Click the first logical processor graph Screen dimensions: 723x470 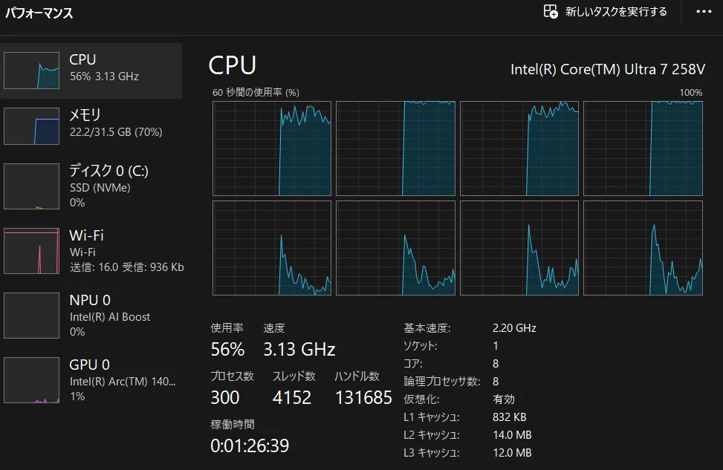click(x=272, y=148)
